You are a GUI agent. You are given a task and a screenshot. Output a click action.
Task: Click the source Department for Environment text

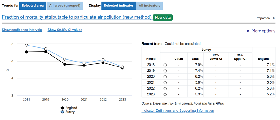tap(183, 103)
